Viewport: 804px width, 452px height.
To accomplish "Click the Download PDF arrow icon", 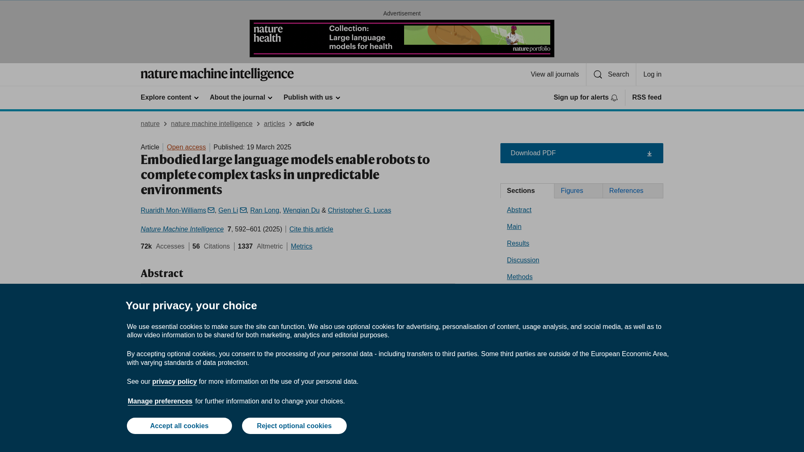I will click(x=649, y=154).
